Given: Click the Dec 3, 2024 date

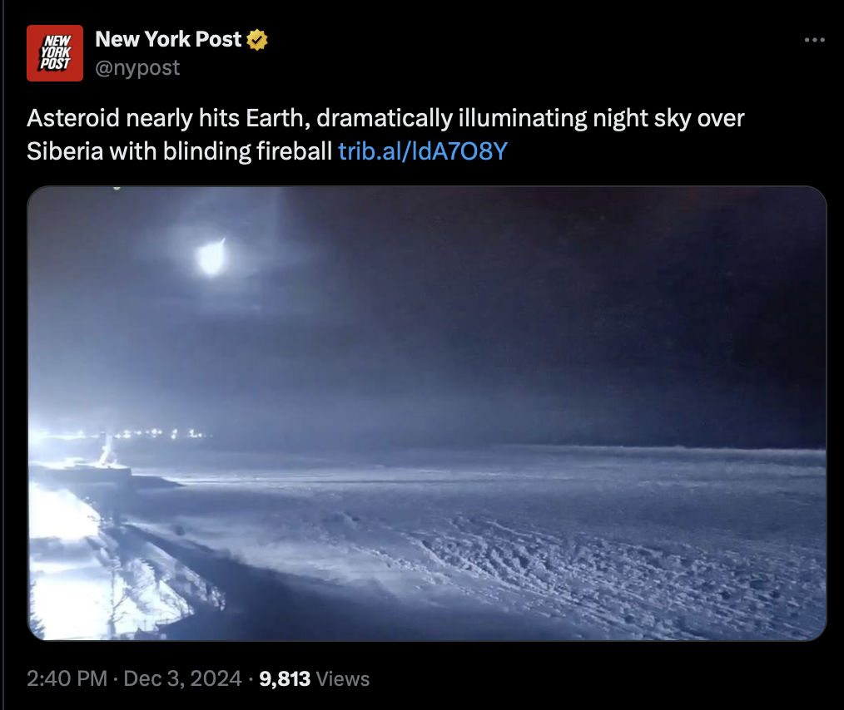Looking at the screenshot, I should 182,679.
